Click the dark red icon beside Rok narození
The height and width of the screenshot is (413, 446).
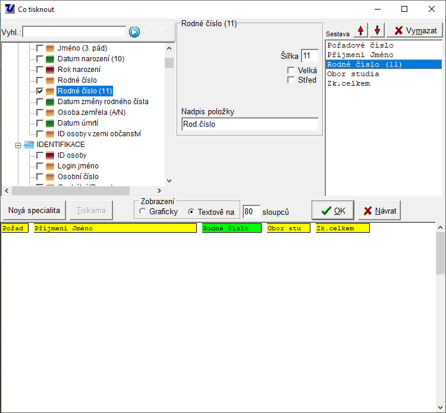[x=50, y=70]
